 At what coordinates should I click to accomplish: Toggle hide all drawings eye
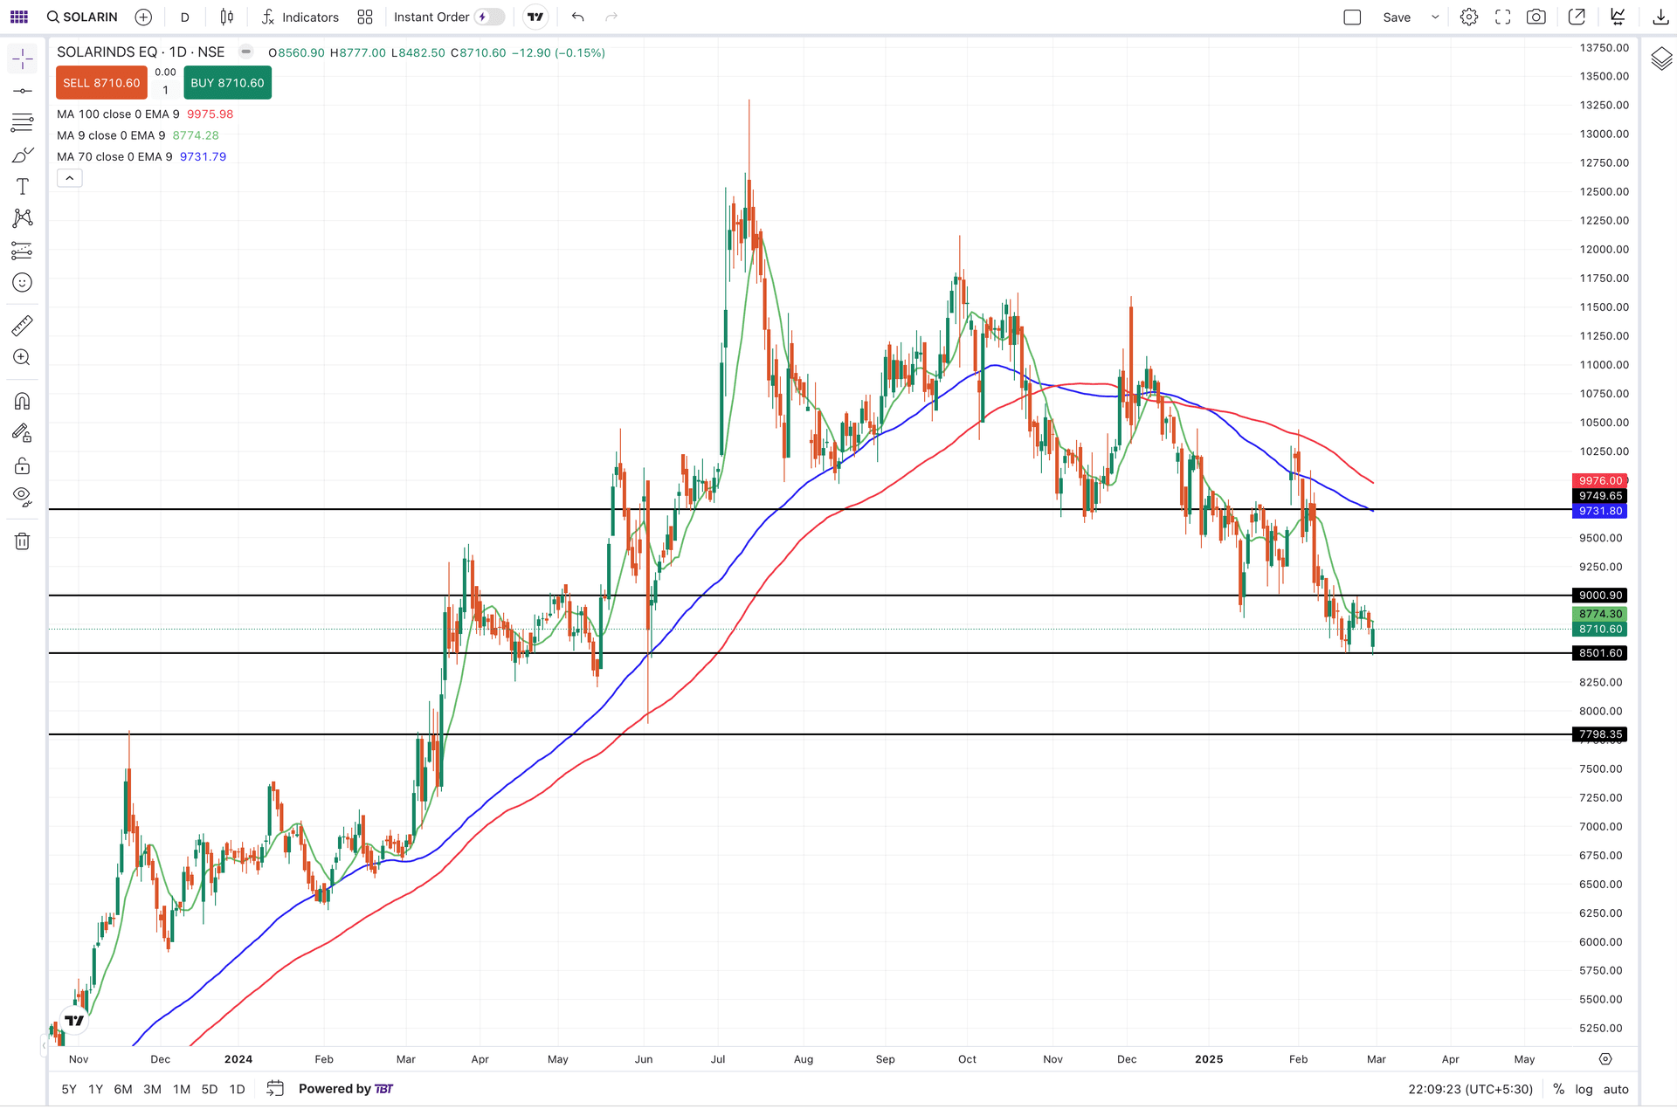pos(23,497)
